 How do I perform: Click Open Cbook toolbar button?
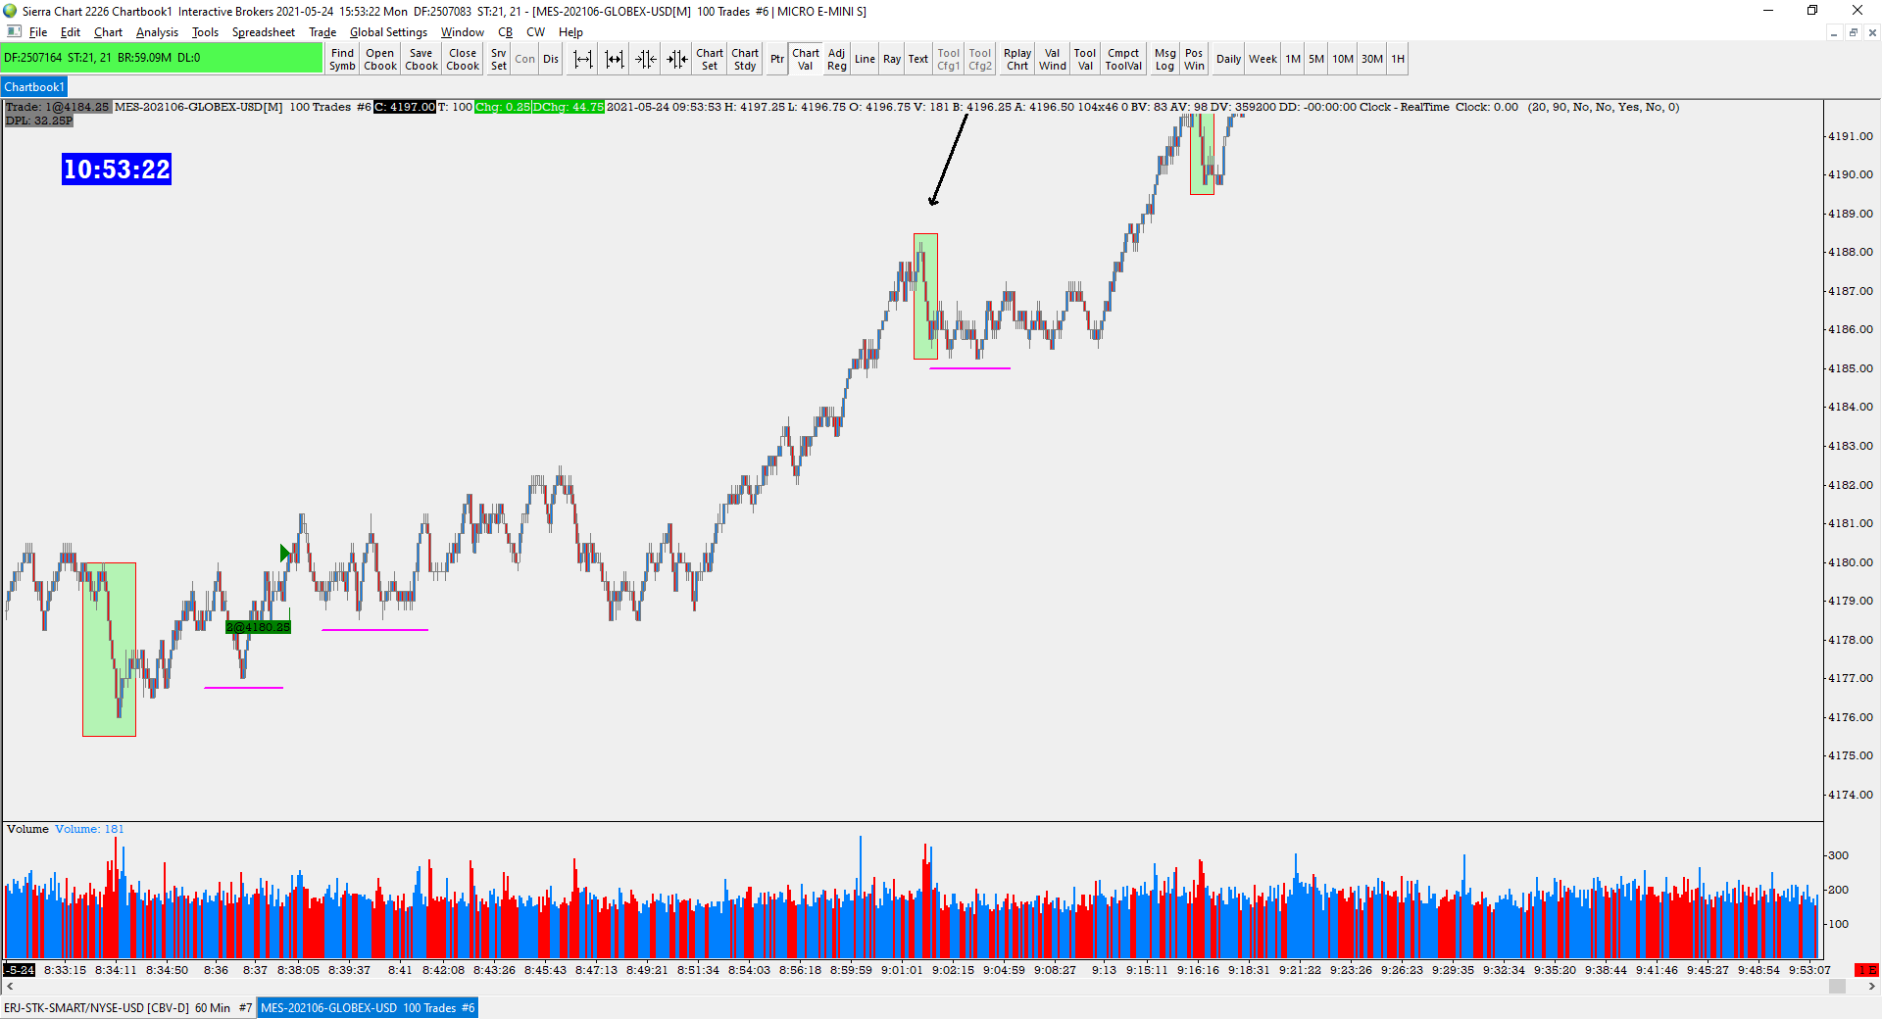(x=380, y=59)
